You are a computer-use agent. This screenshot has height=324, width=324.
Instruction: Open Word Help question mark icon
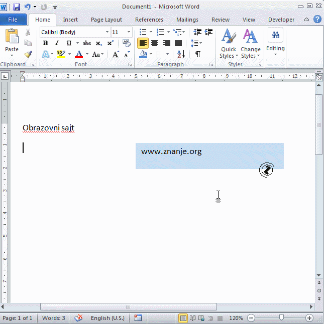click(x=317, y=20)
